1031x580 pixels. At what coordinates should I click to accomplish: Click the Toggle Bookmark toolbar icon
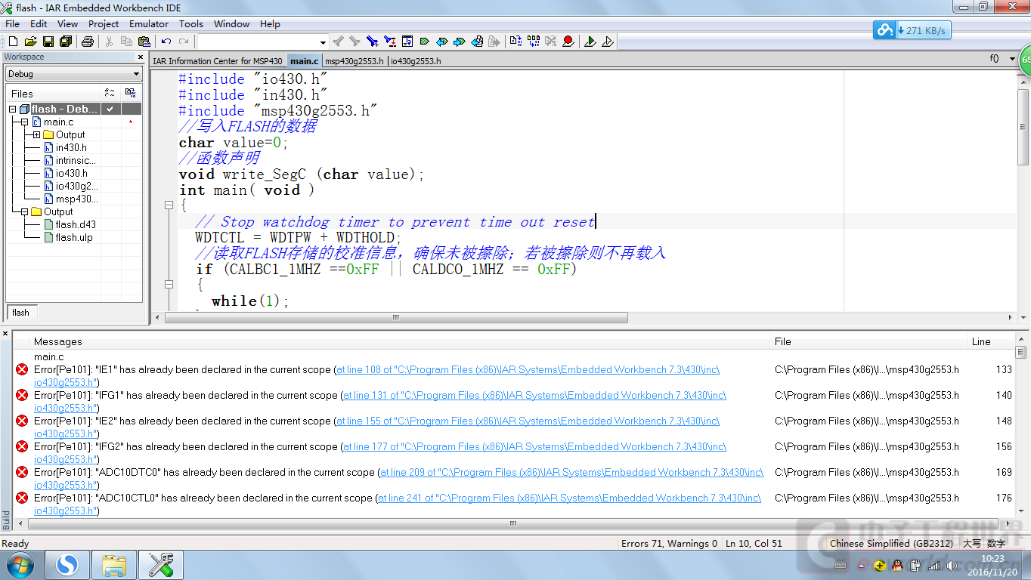[x=424, y=42]
